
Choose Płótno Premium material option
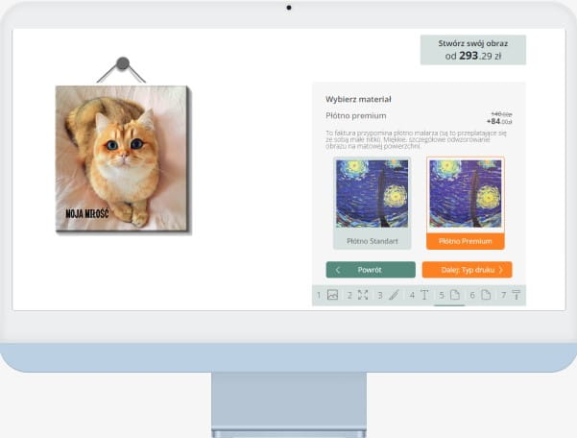coord(466,193)
